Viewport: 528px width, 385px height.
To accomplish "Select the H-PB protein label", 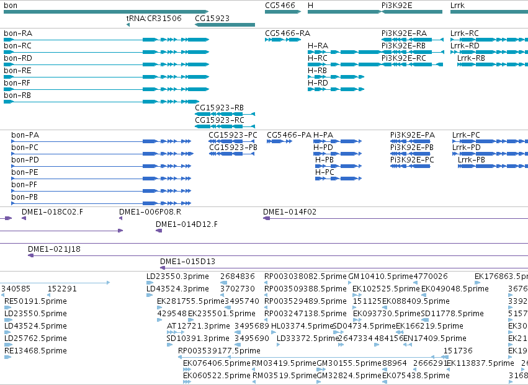I will point(324,160).
